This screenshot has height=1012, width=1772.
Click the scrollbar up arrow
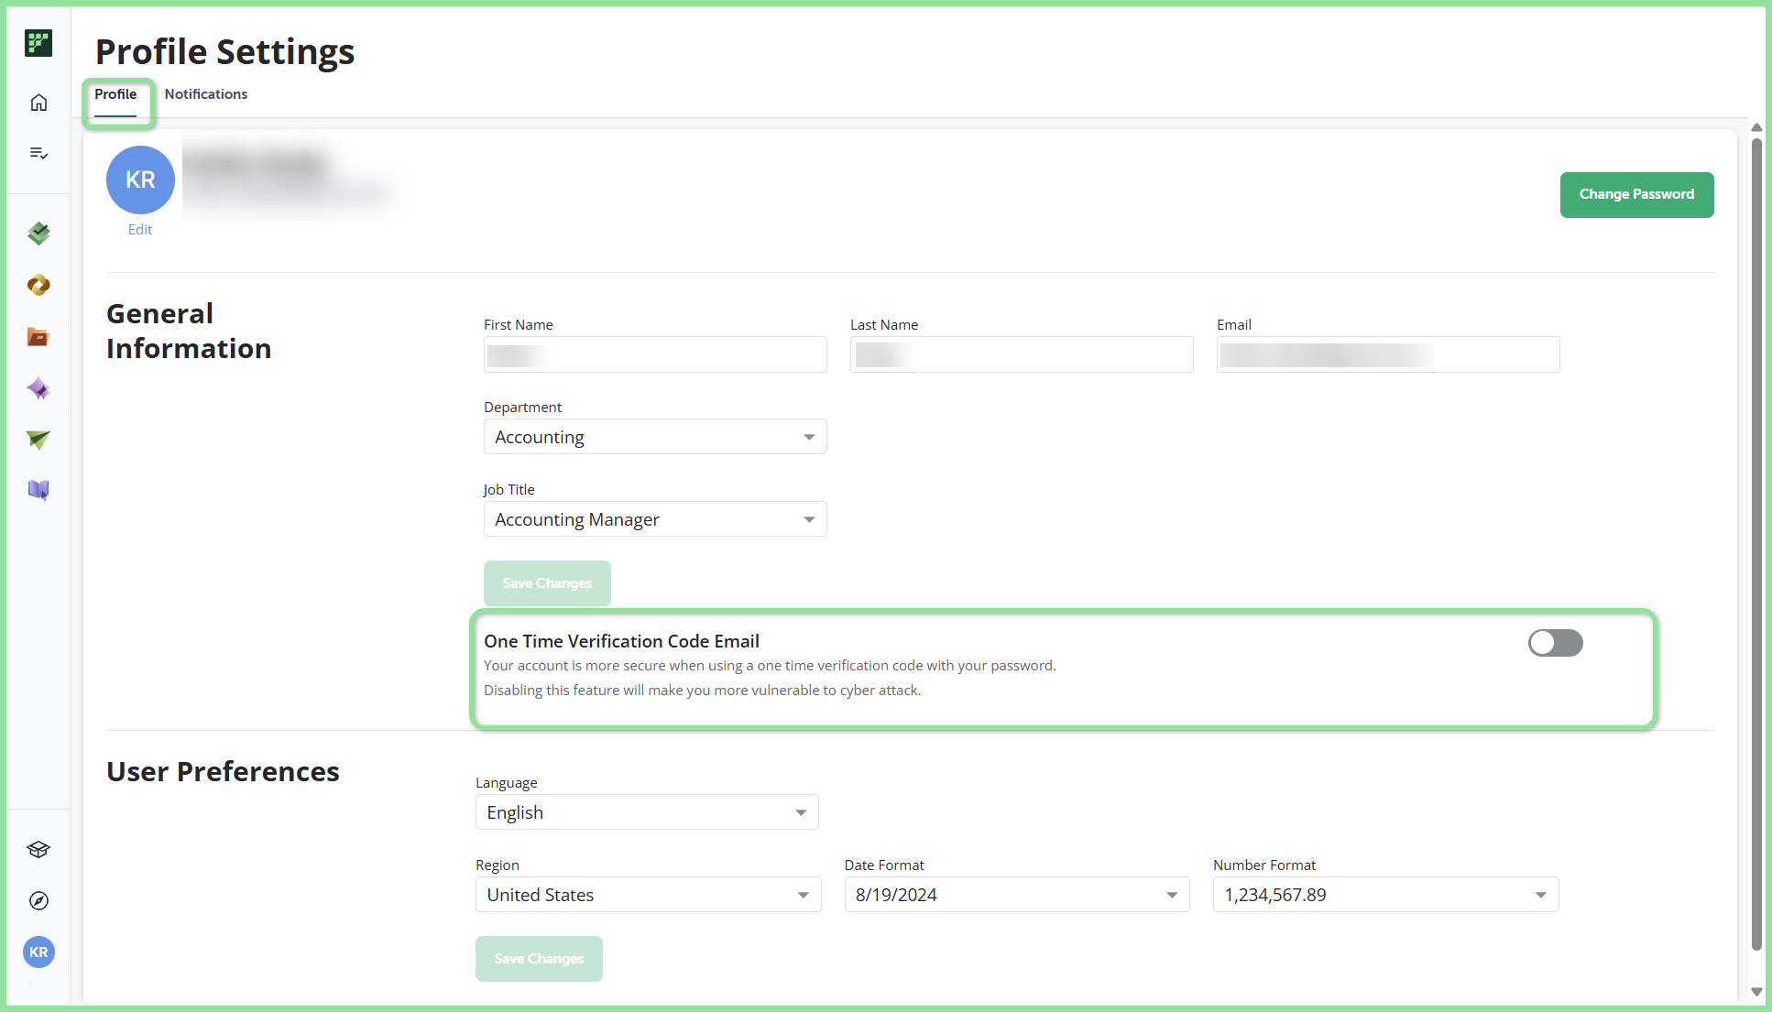(x=1756, y=127)
